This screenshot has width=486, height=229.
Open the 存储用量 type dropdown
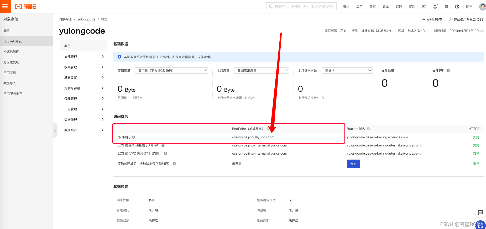point(171,70)
